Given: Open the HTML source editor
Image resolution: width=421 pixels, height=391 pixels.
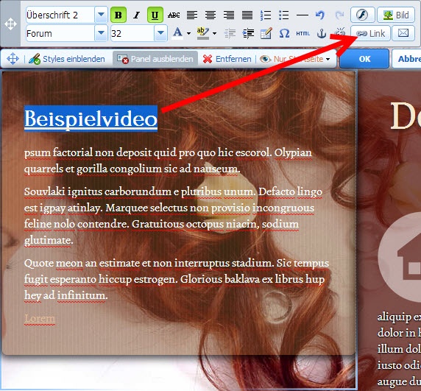Looking at the screenshot, I should tap(303, 34).
